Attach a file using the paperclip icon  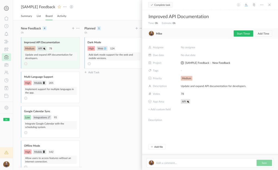click(254, 5)
